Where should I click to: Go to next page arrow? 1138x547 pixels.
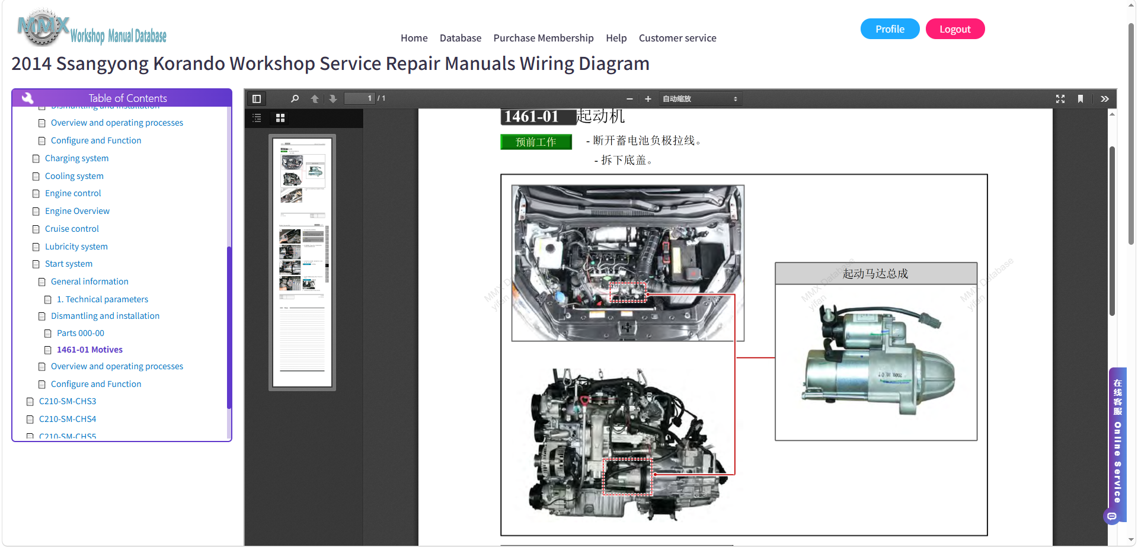[x=333, y=99]
